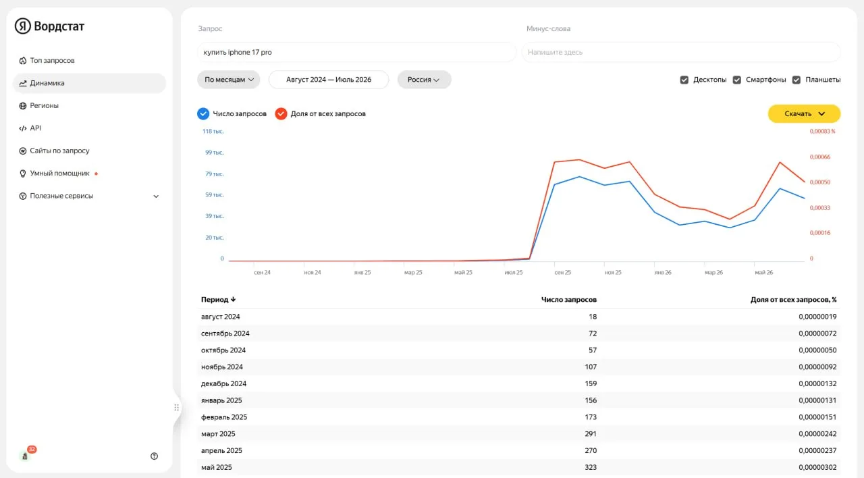Select the май 2025 row
Viewport: 864px width, 478px height.
(519, 467)
